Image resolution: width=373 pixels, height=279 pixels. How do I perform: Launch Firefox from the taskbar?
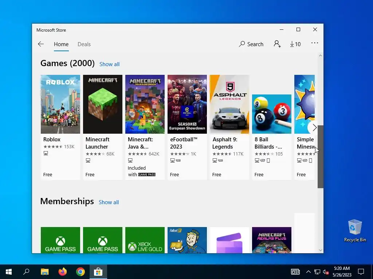click(x=63, y=272)
